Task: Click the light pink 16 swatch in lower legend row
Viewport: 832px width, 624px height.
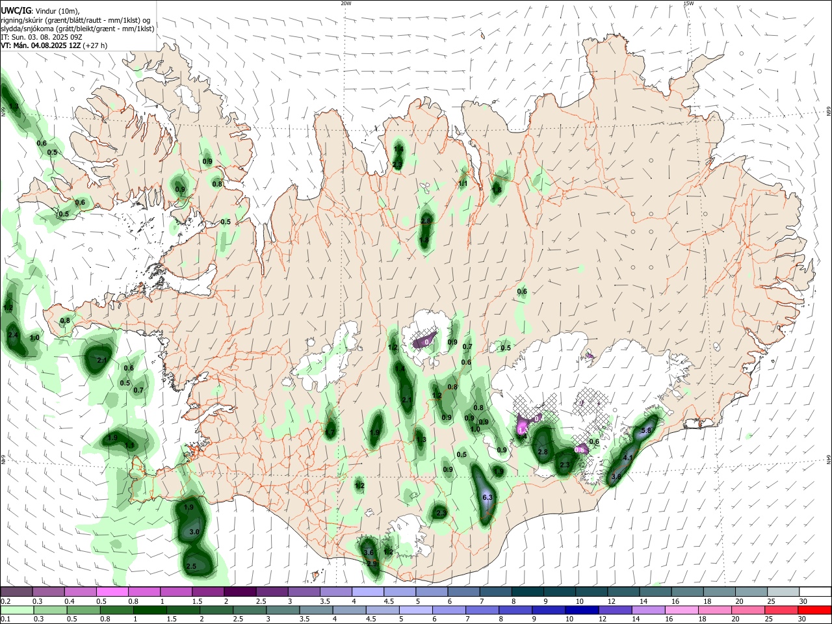Action: coord(681,610)
